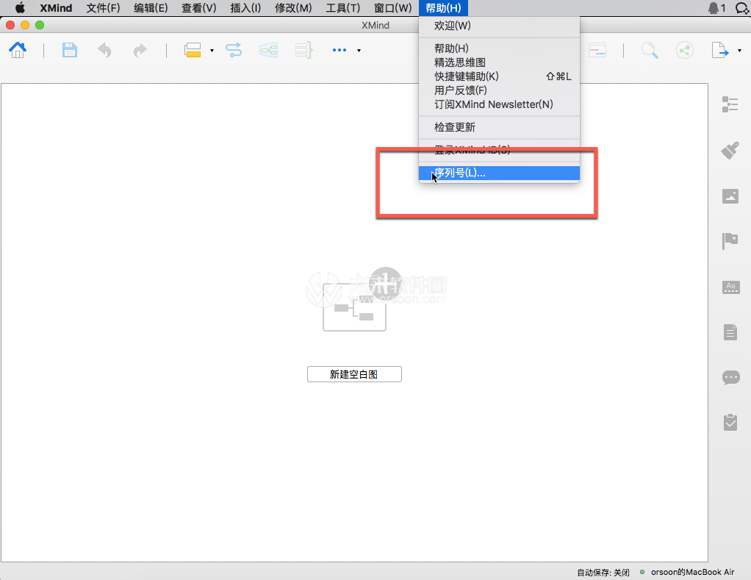Open the 文件(F) menu

103,8
